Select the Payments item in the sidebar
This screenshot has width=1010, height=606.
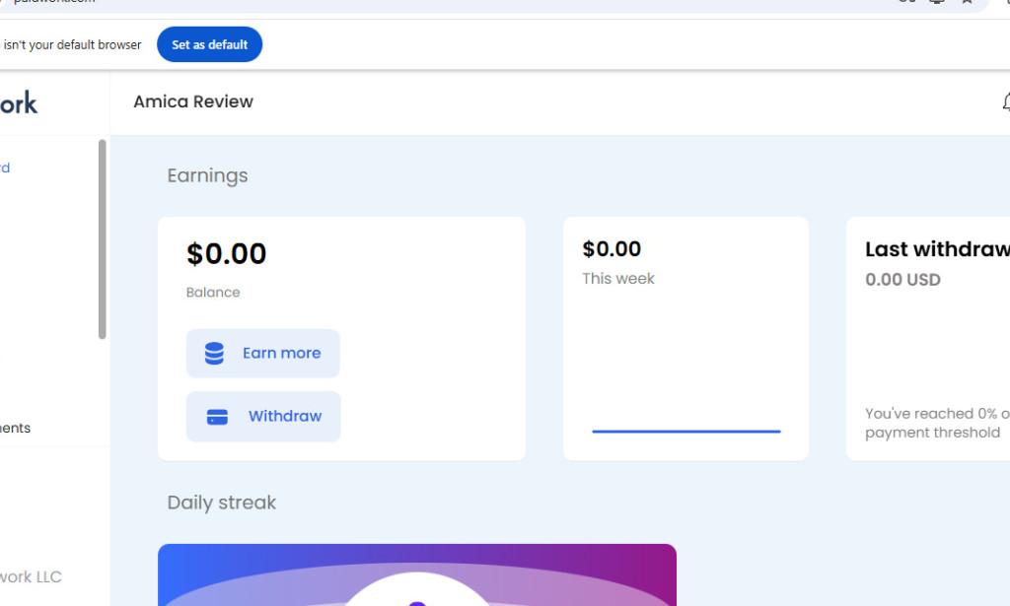point(16,428)
